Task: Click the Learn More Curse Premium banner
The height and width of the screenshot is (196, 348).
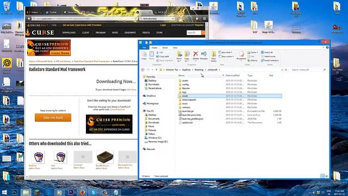Action: 49,48
